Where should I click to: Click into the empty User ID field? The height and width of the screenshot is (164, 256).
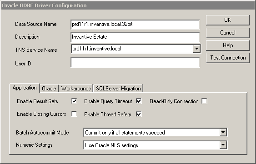[x=135, y=62]
